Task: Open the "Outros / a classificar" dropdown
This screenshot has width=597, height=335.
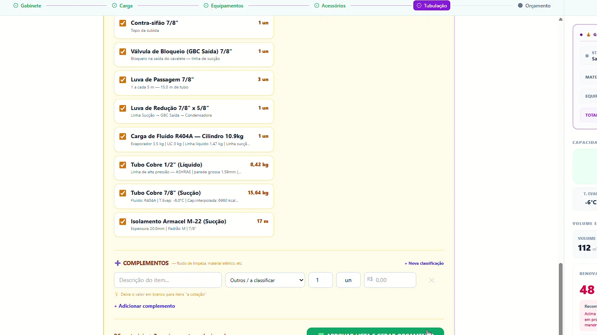Action: pyautogui.click(x=265, y=280)
